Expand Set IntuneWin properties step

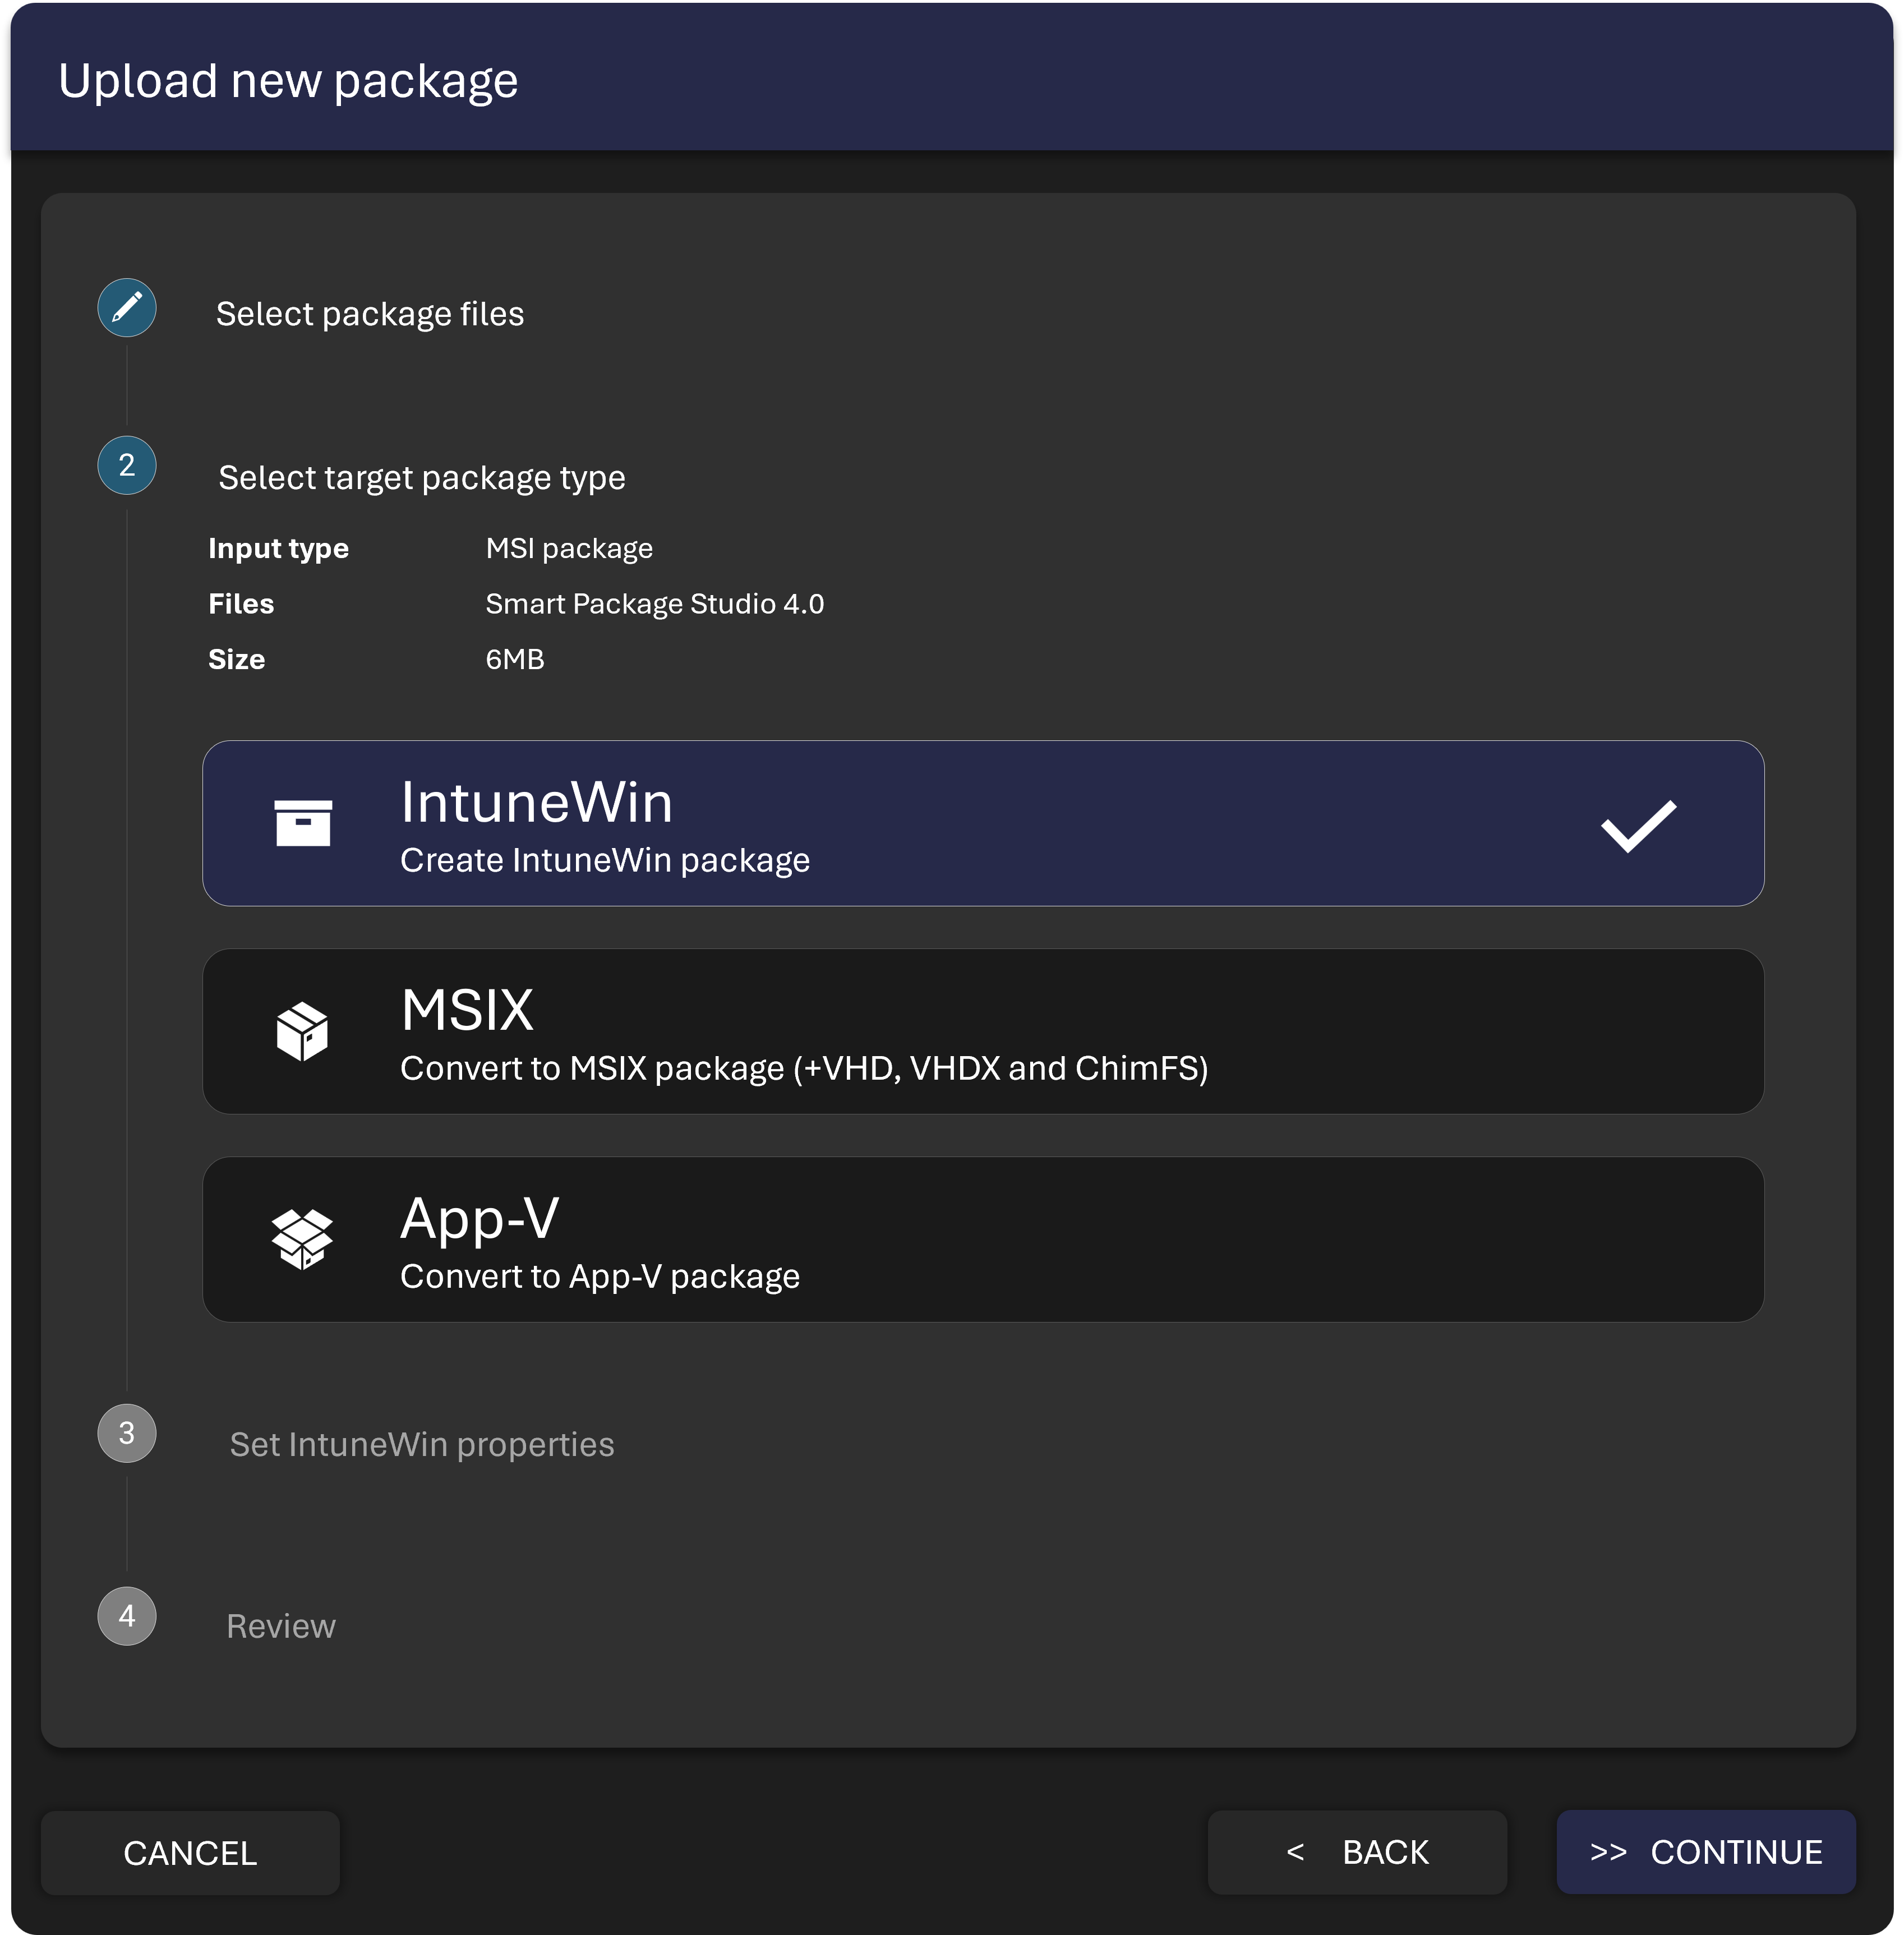[421, 1444]
